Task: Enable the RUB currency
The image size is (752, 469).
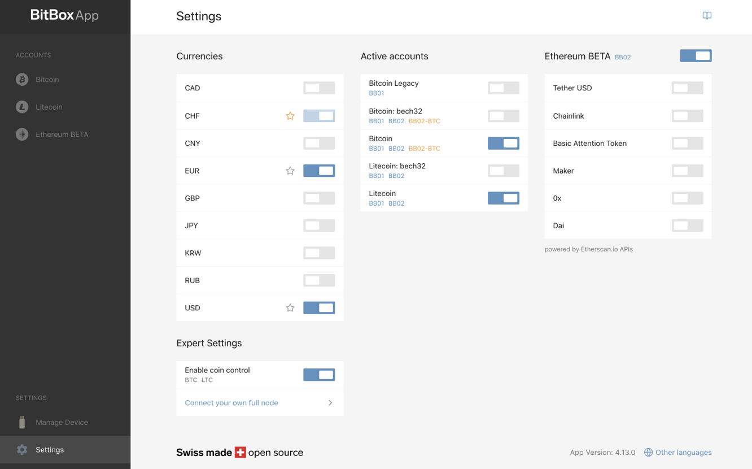Action: (319, 280)
